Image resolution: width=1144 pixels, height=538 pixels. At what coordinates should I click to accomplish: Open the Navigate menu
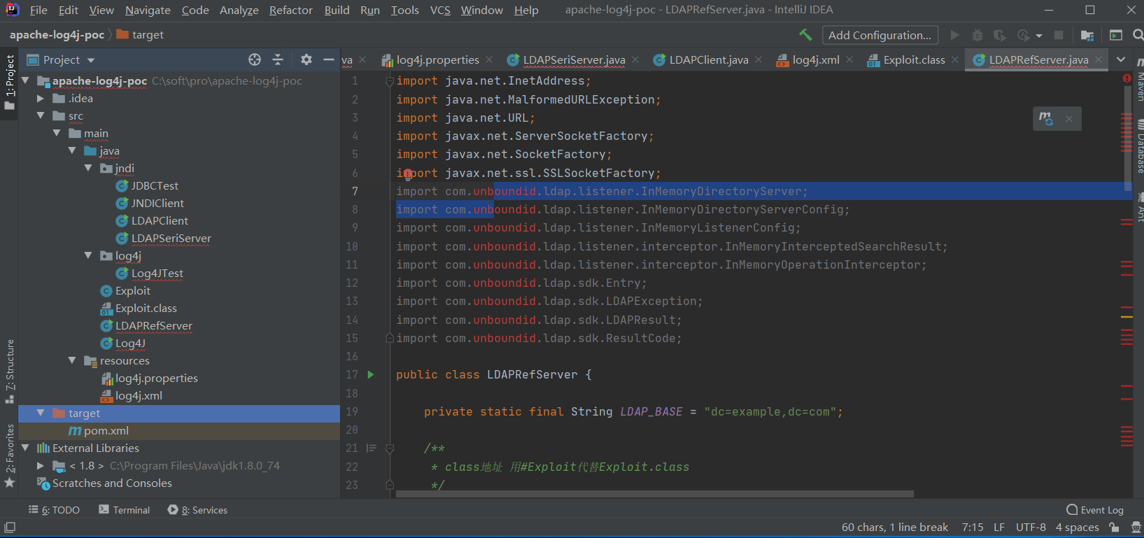pyautogui.click(x=148, y=10)
